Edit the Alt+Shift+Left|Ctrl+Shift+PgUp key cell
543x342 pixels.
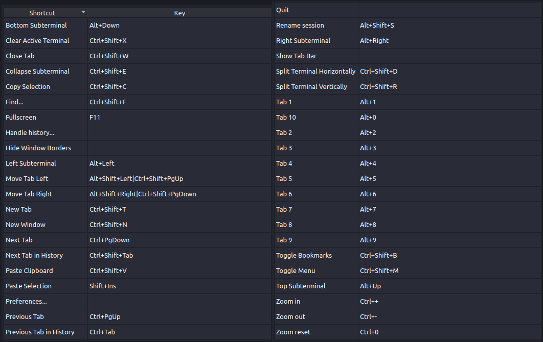[179, 178]
